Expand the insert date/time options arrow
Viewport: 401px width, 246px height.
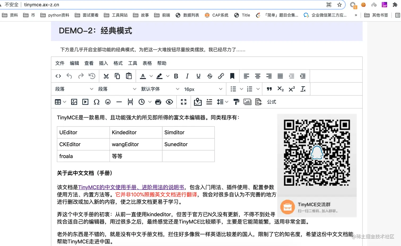tap(150, 102)
